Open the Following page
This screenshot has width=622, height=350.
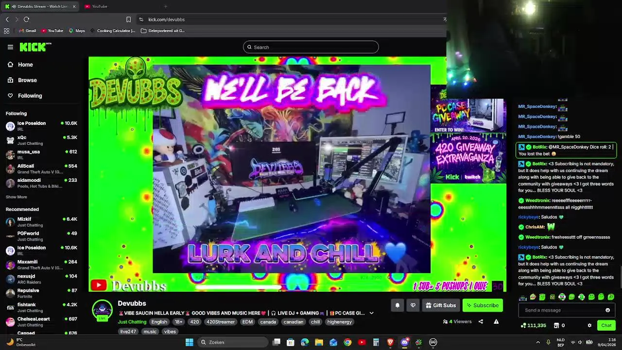(x=25, y=96)
